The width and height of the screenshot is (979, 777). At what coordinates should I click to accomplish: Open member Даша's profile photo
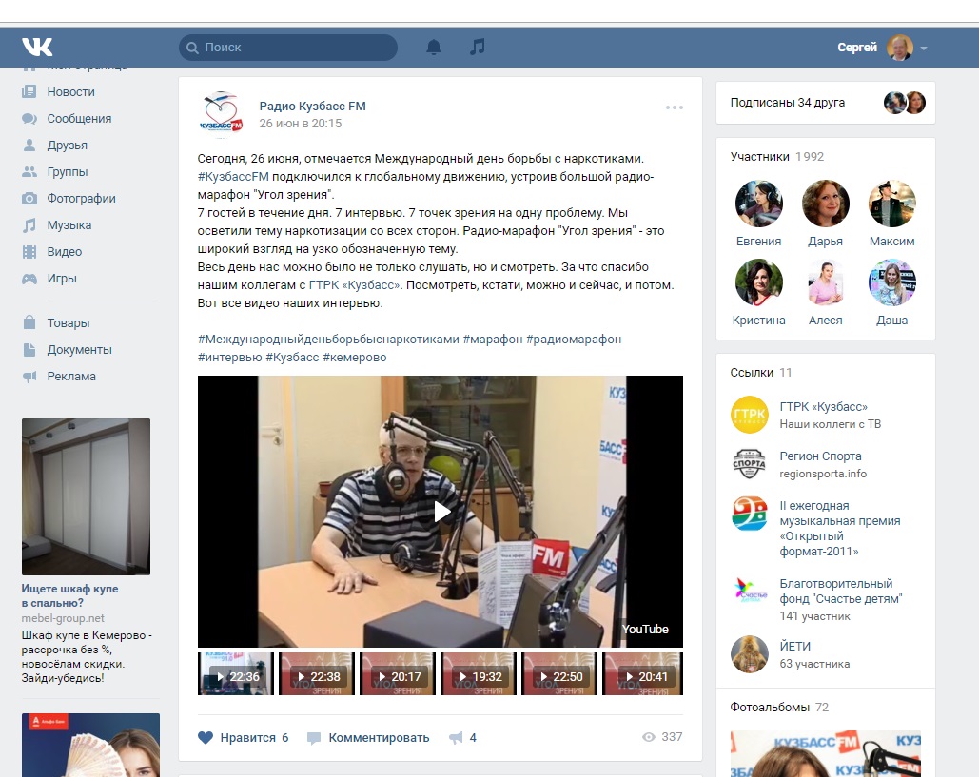tap(891, 282)
